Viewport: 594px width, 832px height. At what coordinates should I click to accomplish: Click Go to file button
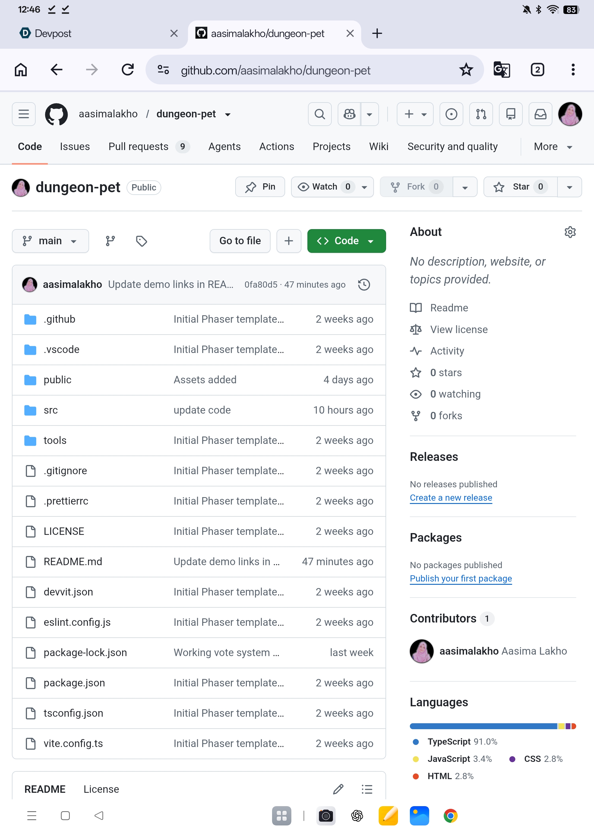[x=240, y=241]
